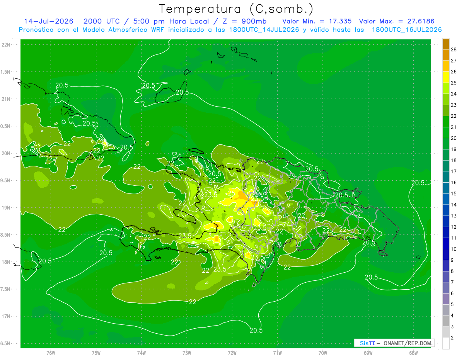Pick the yellow band between 25 and 26
The image size is (464, 358).
click(446, 77)
